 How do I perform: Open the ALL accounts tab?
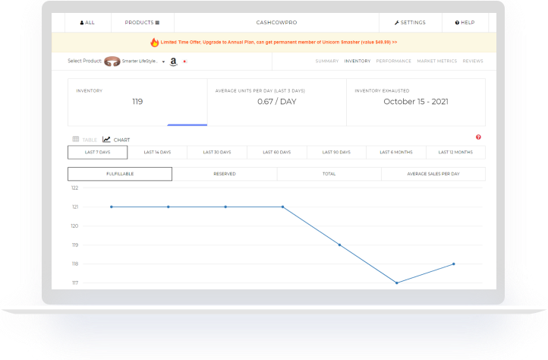click(87, 22)
